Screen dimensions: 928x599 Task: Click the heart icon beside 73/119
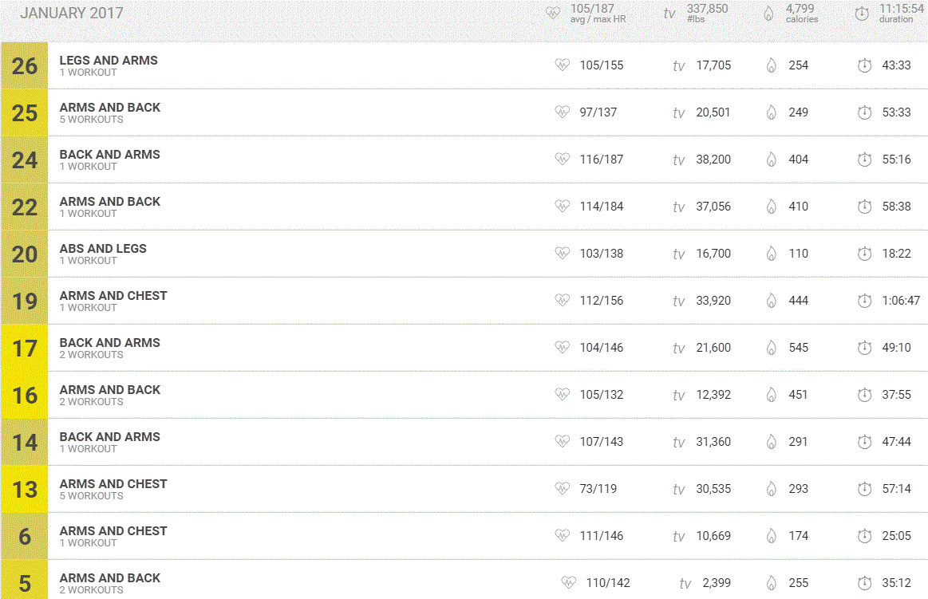pyautogui.click(x=562, y=488)
